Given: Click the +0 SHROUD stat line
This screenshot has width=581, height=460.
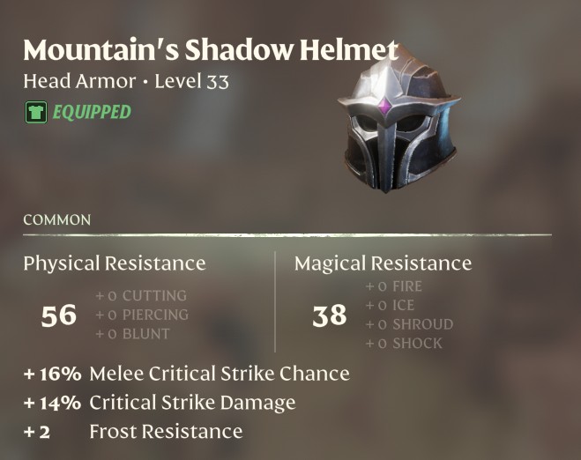Looking at the screenshot, I should pos(409,324).
